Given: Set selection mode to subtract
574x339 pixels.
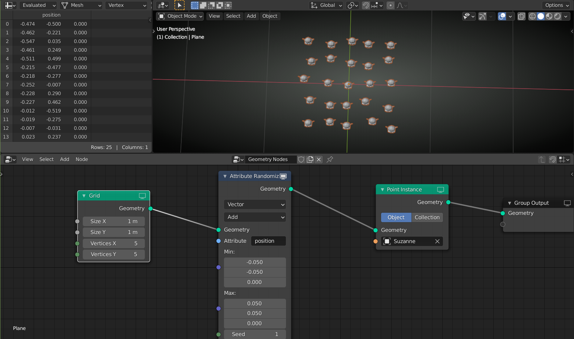Looking at the screenshot, I should tap(211, 5).
